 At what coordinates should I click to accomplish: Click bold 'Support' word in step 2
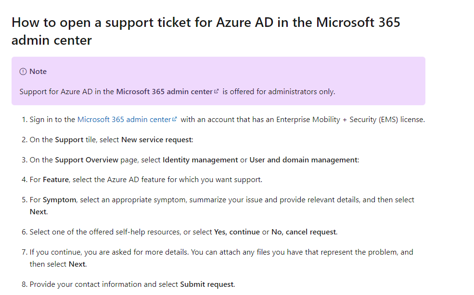pyautogui.click(x=69, y=140)
